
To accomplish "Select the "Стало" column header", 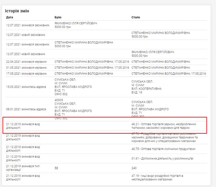I will (136, 17).
